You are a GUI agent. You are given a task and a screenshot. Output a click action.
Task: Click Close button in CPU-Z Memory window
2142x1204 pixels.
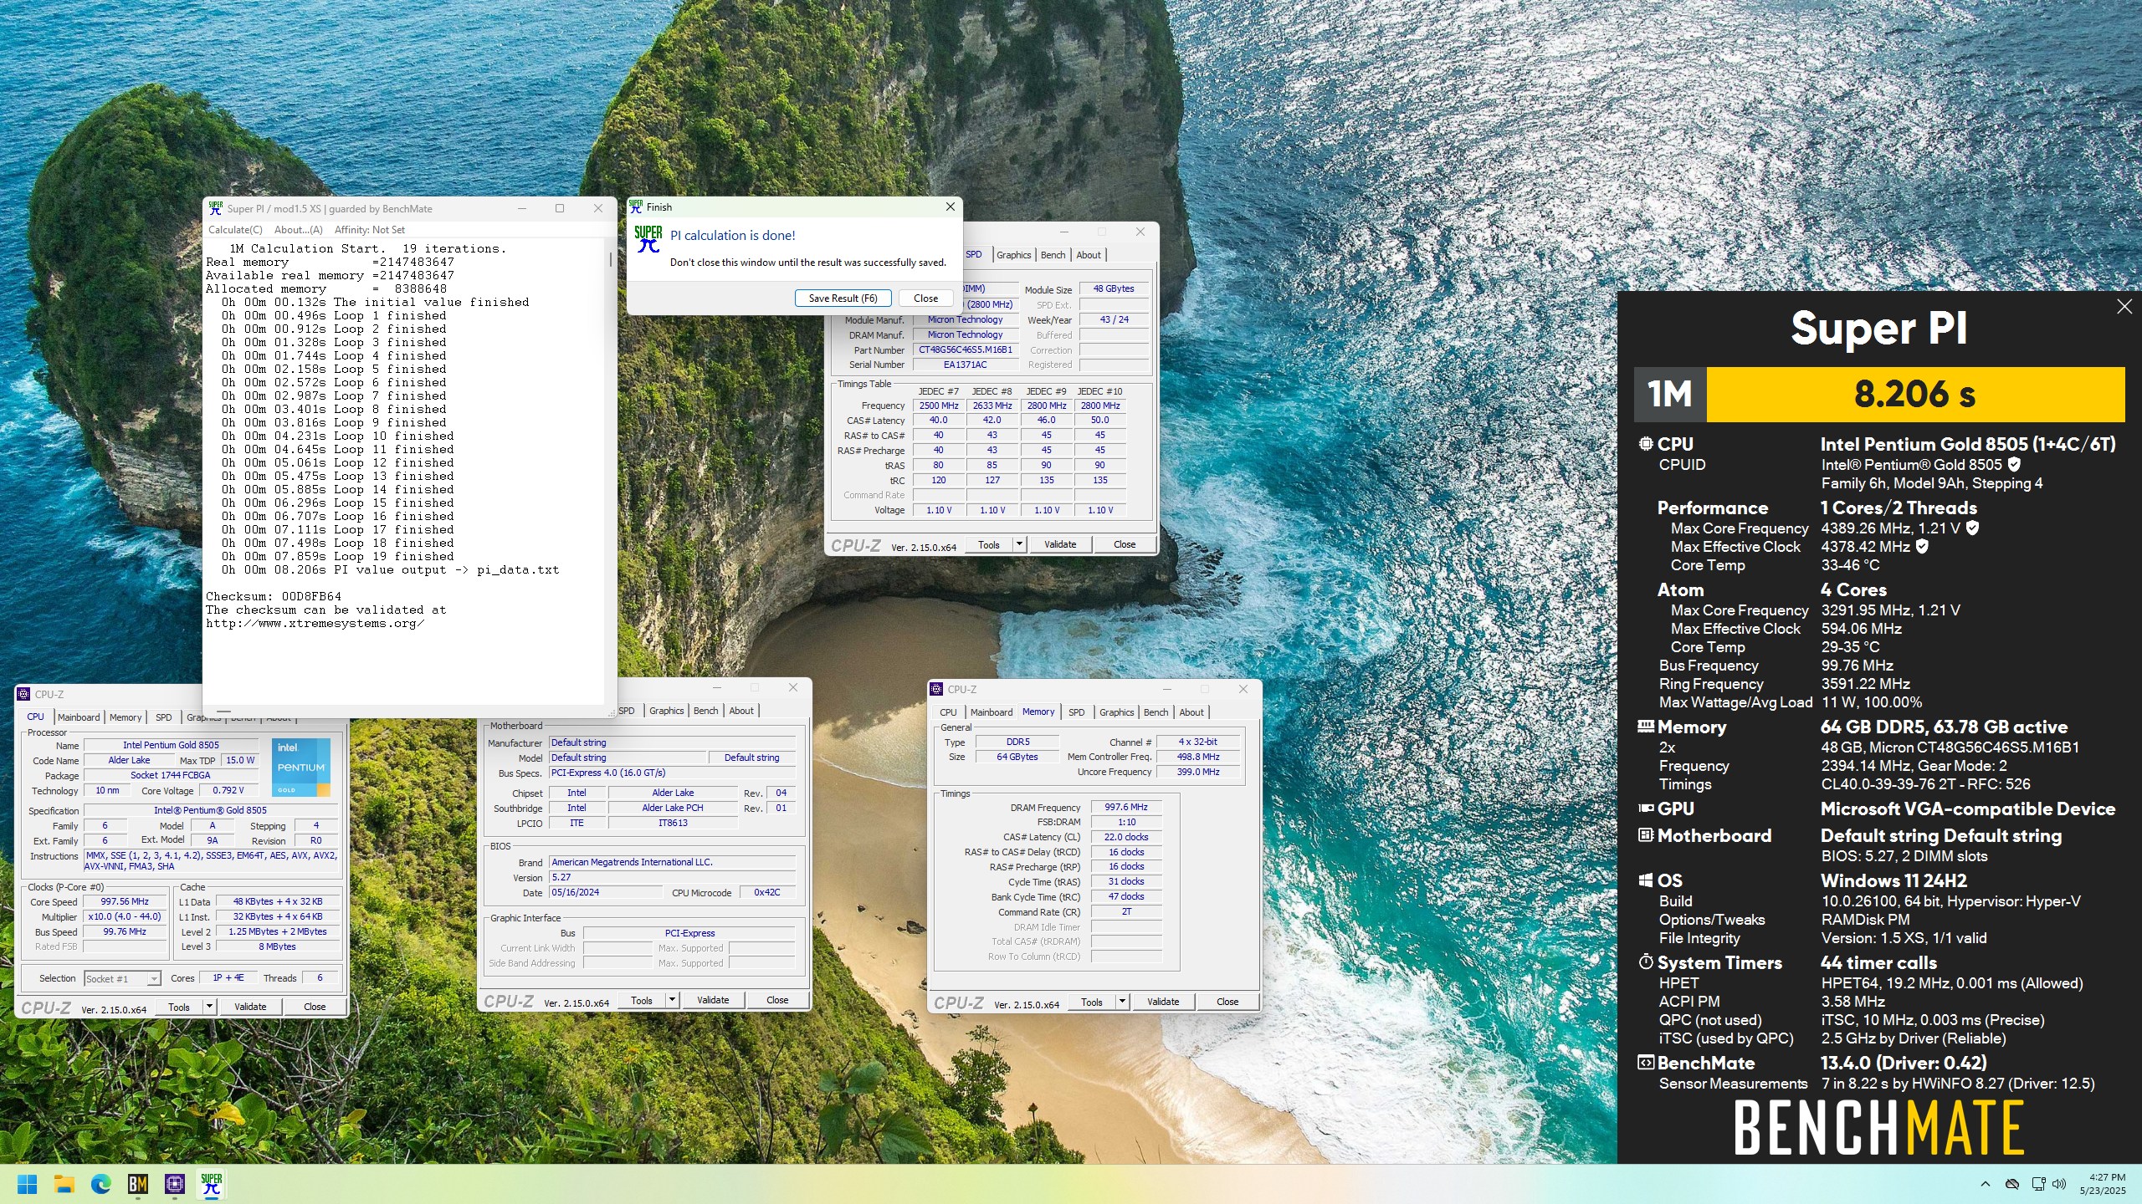[x=1227, y=1002]
